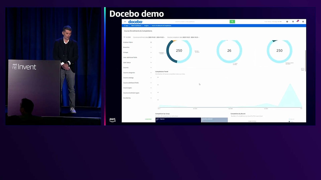Click the donut chart showing 26

tap(229, 50)
